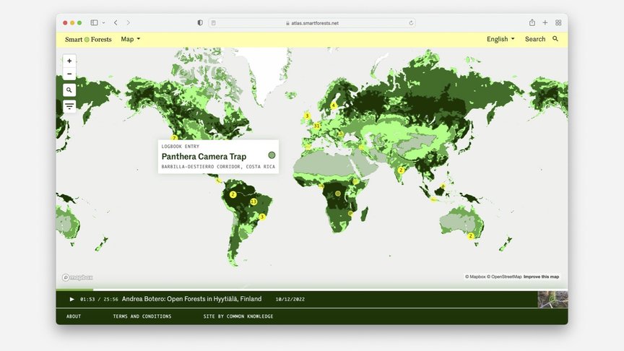
Task: Play the Andrea Botero radio episode
Action: coord(72,299)
